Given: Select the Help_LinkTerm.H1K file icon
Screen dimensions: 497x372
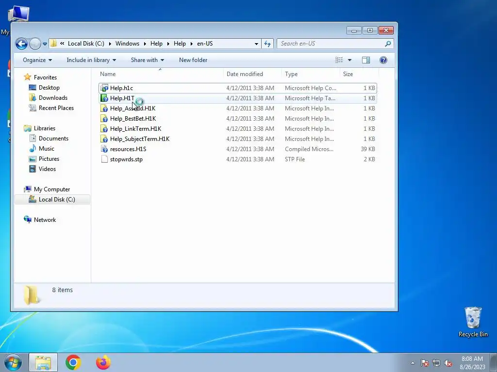Looking at the screenshot, I should tap(104, 128).
